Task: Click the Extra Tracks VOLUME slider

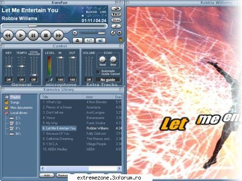Action: (89, 66)
